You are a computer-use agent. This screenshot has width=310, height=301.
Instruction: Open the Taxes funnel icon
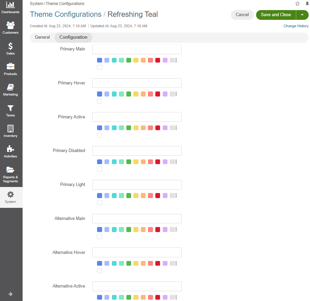coord(10,108)
